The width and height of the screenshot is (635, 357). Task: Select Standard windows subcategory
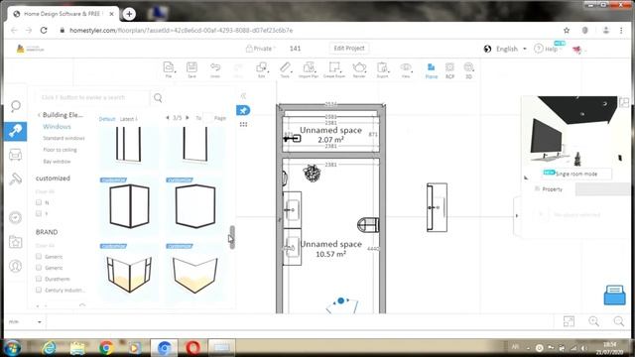(63, 138)
